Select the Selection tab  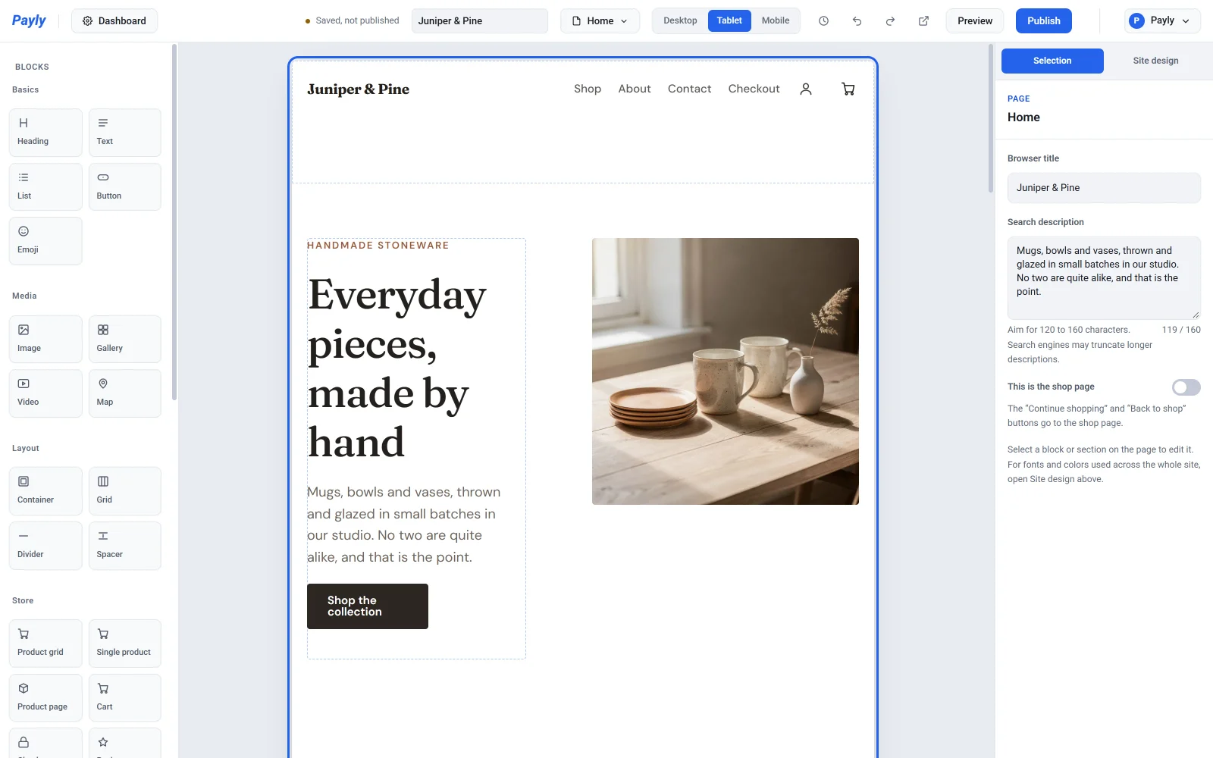tap(1052, 61)
